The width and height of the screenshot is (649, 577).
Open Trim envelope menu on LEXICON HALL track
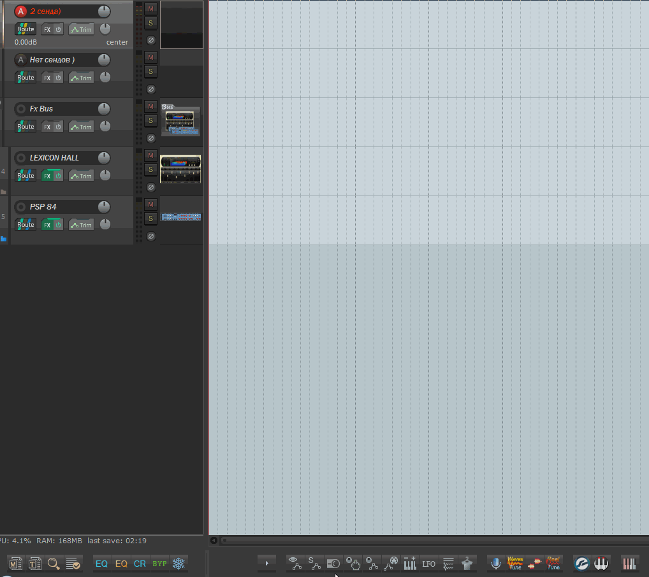click(81, 176)
